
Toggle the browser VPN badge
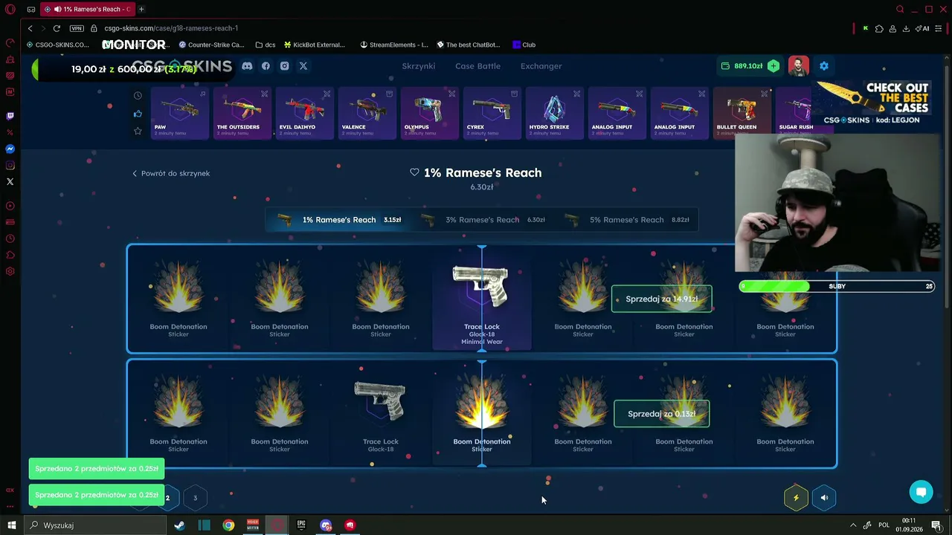coord(77,28)
